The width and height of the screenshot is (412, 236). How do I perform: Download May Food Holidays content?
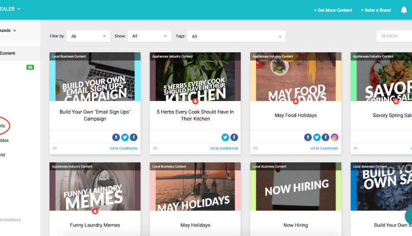tap(308, 137)
